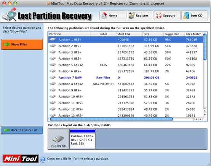
Task: Click the 298.09 GB disk icon in layout
Action: [x=58, y=139]
